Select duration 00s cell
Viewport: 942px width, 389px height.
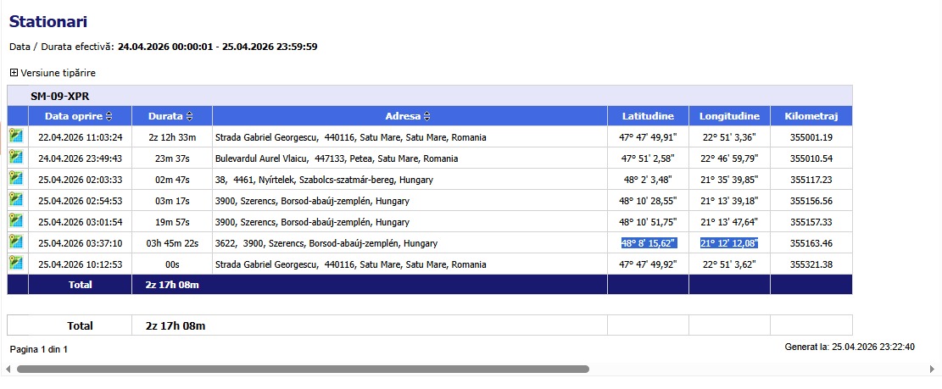[x=172, y=264]
